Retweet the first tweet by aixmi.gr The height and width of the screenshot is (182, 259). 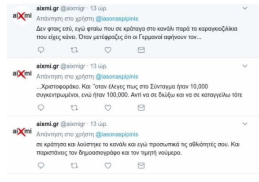[x=74, y=50]
